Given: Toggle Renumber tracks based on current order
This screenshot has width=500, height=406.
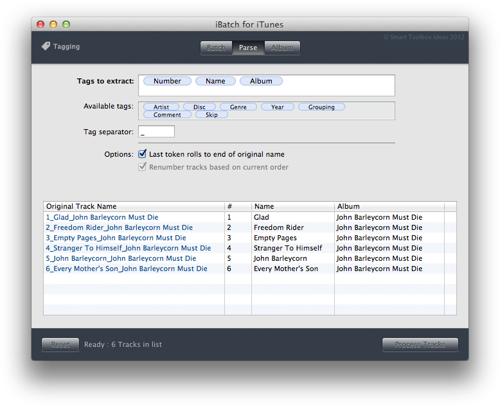Looking at the screenshot, I should coord(142,166).
